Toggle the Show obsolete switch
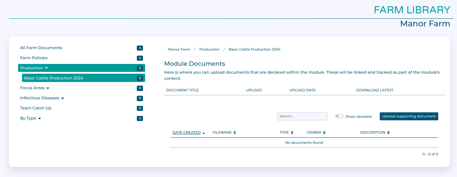The width and height of the screenshot is (457, 177). [x=339, y=116]
